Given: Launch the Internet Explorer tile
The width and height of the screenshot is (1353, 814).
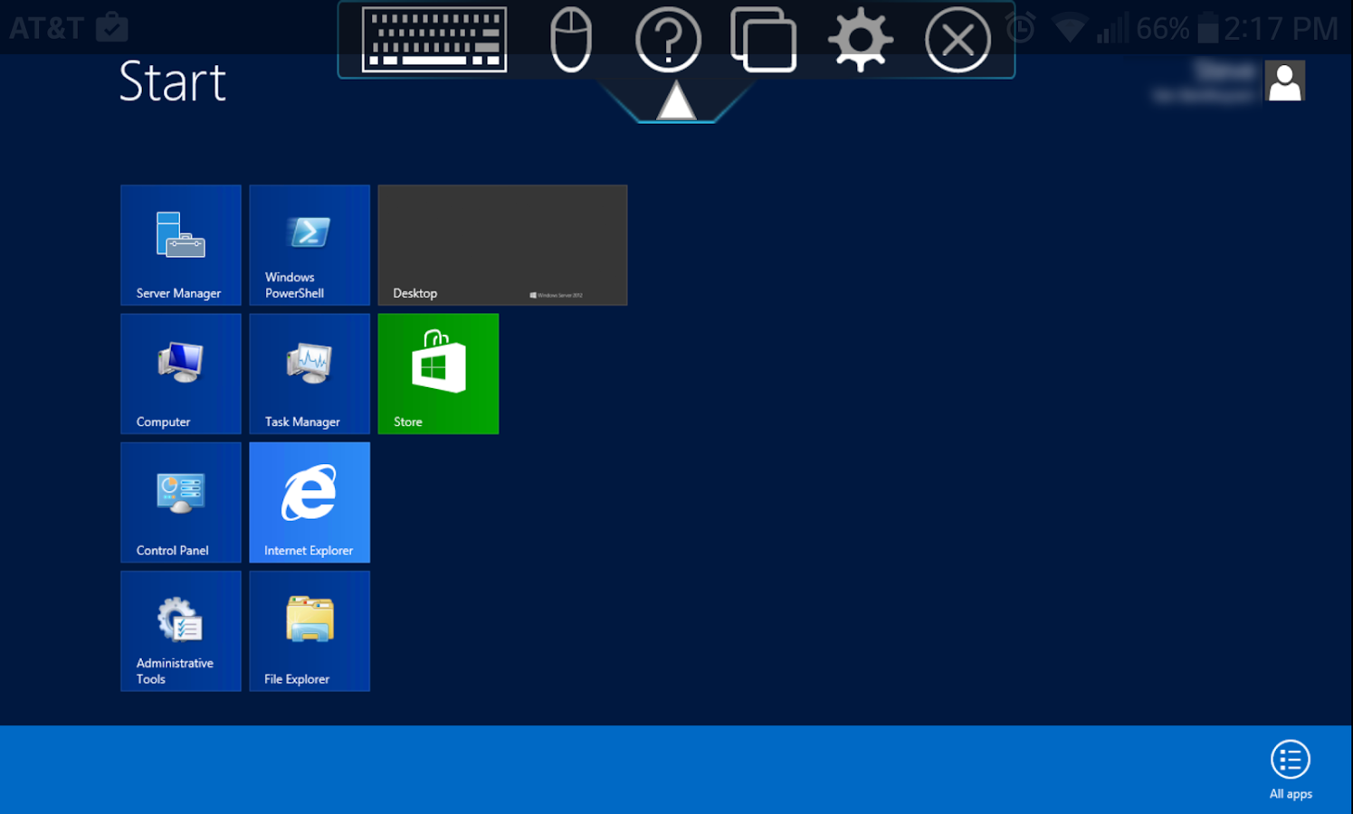Looking at the screenshot, I should 310,502.
